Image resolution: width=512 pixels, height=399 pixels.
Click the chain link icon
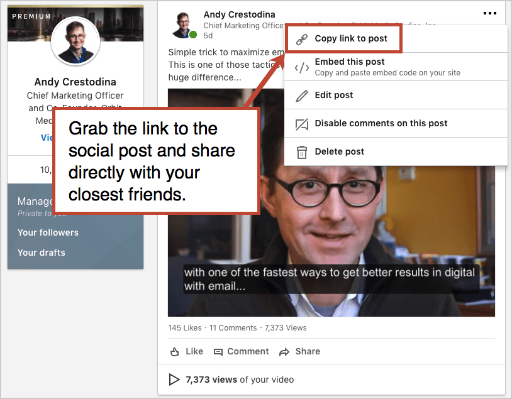click(x=302, y=40)
